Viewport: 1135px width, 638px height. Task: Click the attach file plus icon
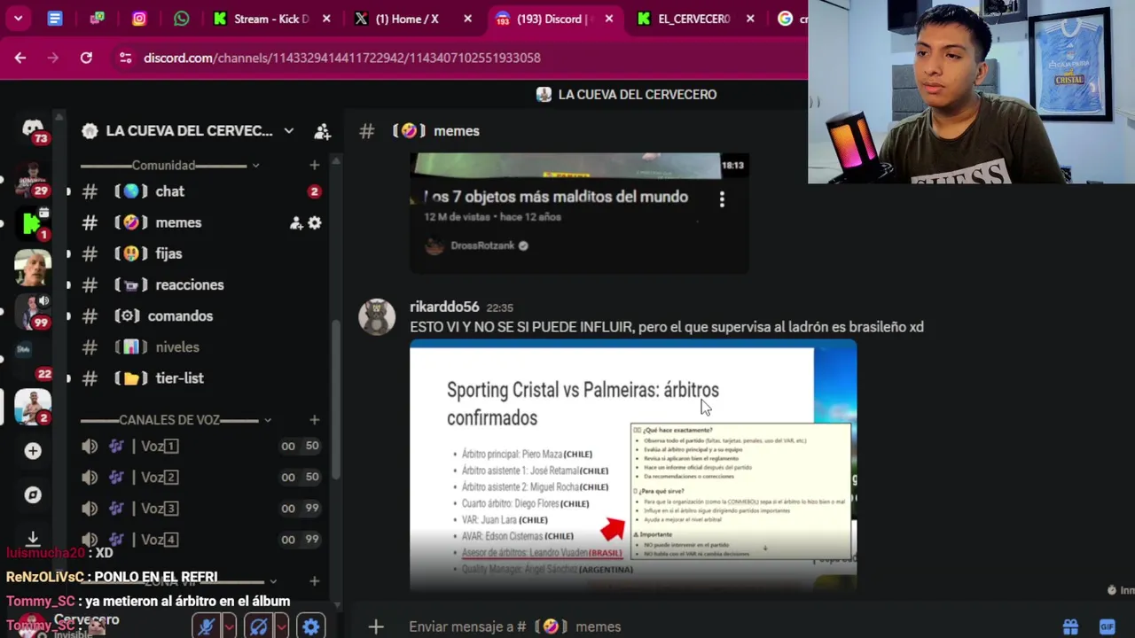pos(376,626)
